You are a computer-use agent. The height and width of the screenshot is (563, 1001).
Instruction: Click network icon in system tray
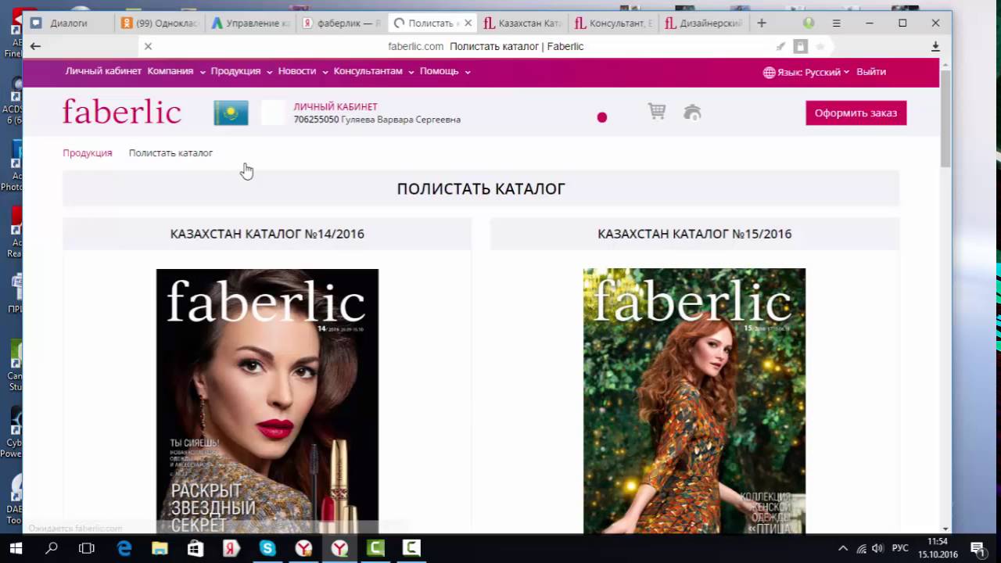(861, 548)
